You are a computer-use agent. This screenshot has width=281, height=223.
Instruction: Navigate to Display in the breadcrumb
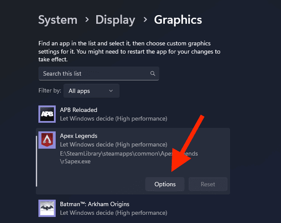pyautogui.click(x=115, y=20)
